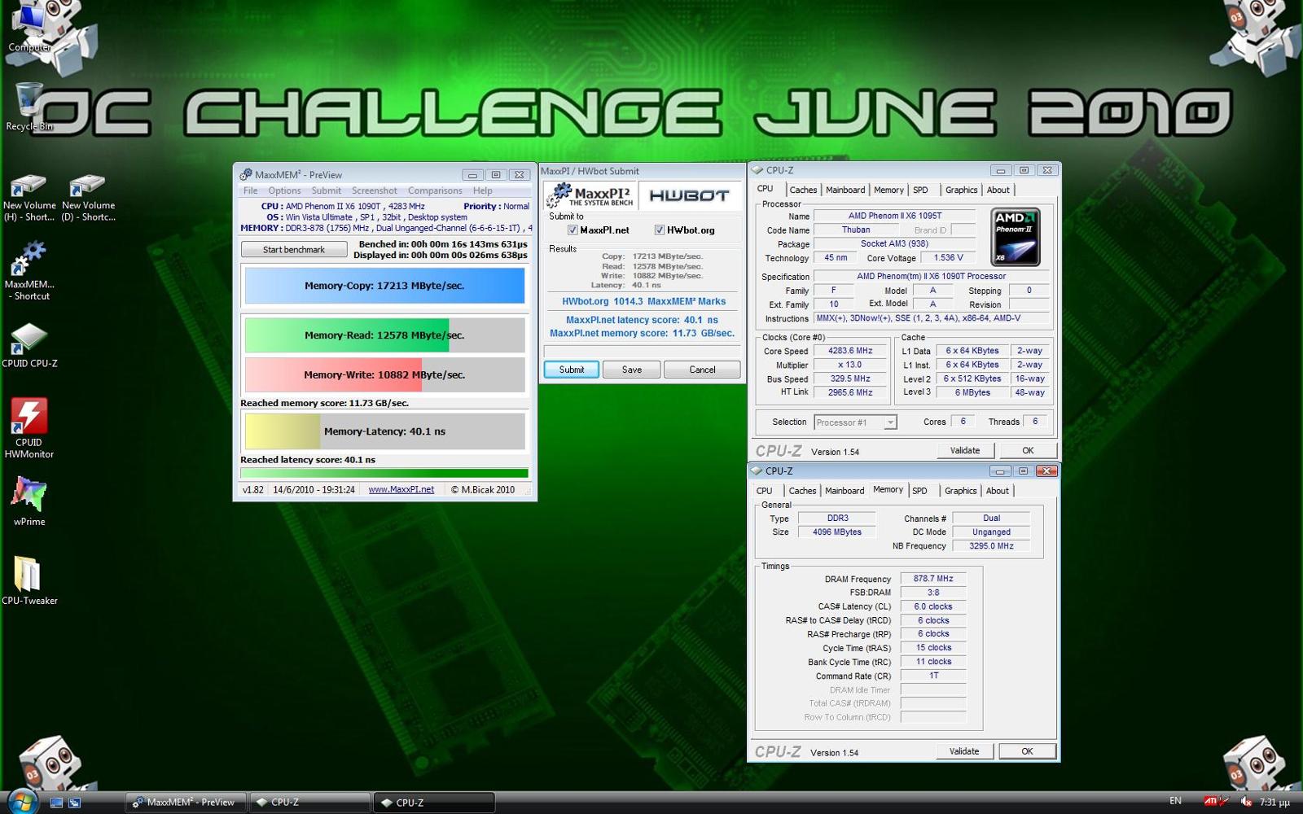Open New Volume (H) shortcut

coord(29,198)
